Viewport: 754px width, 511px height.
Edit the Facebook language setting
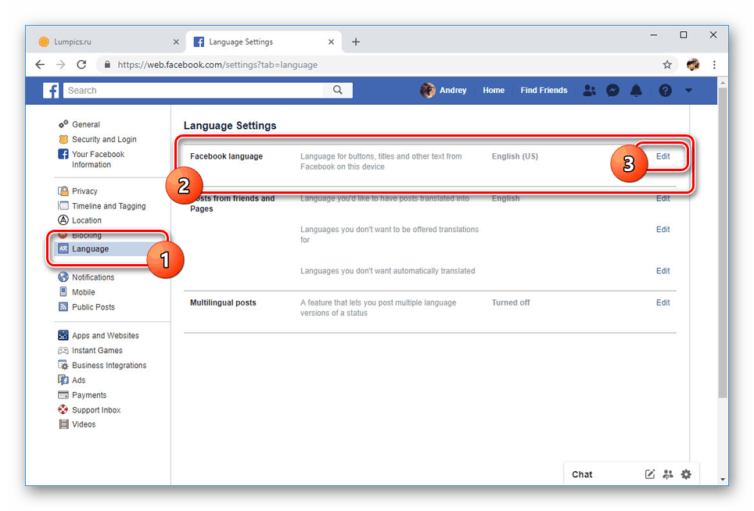[x=662, y=156]
